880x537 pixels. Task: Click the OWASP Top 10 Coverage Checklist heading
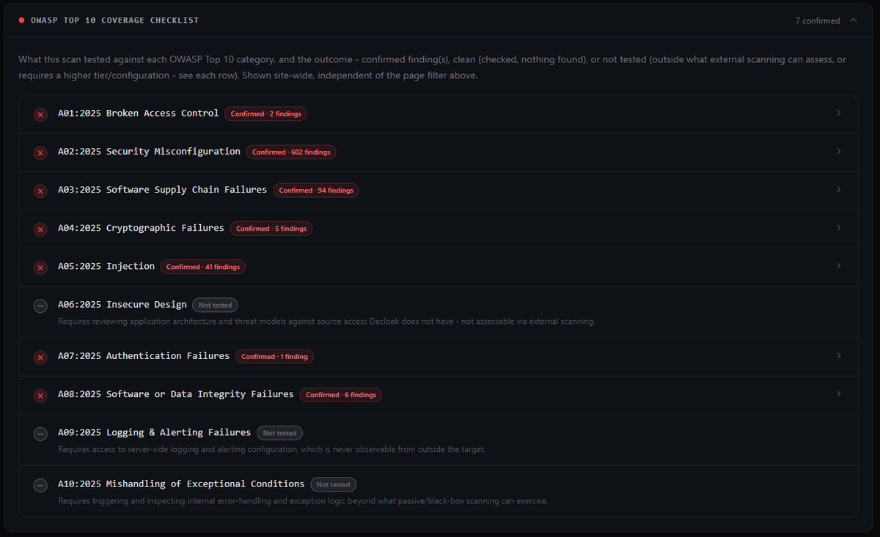115,21
